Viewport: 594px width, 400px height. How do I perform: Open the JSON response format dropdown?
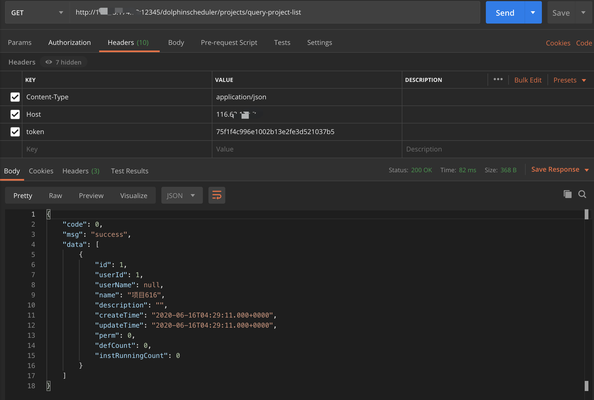(182, 195)
